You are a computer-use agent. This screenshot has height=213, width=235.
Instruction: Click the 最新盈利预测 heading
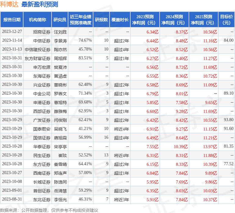pyautogui.click(x=40, y=4)
